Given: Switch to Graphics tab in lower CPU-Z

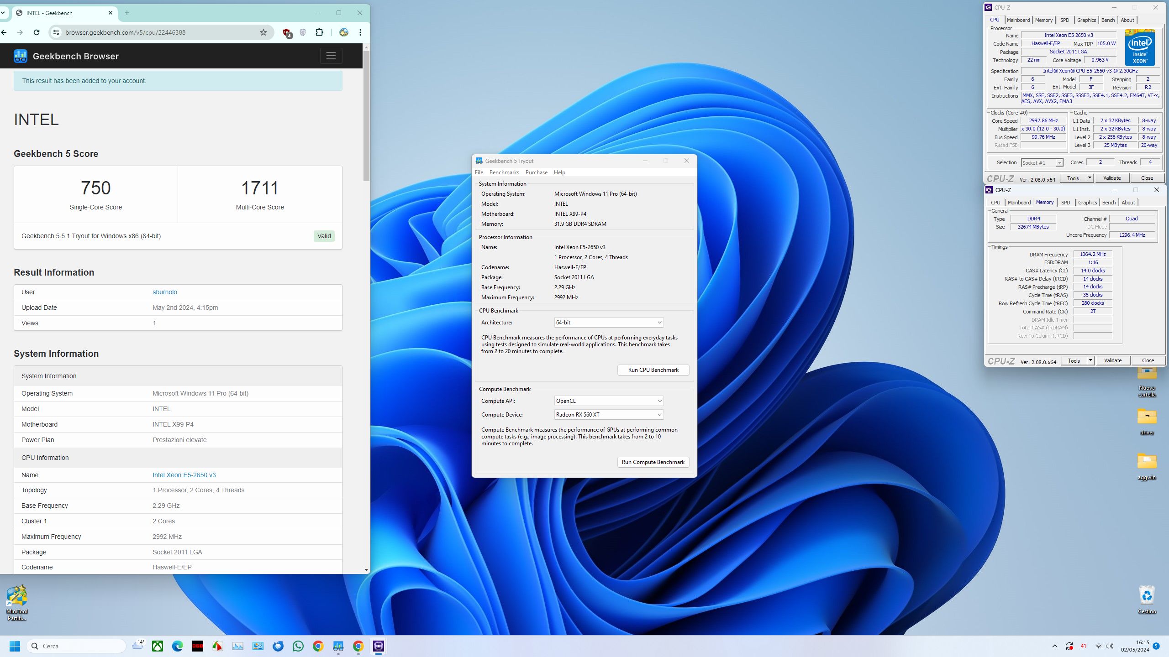Looking at the screenshot, I should coord(1087,203).
